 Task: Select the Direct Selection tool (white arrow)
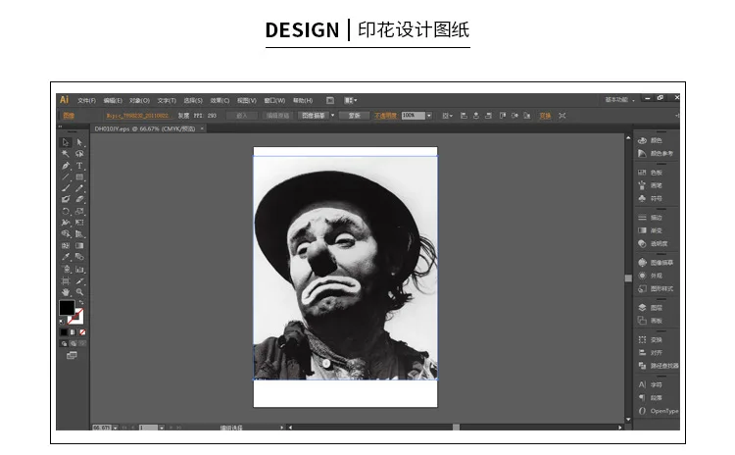pyautogui.click(x=79, y=142)
